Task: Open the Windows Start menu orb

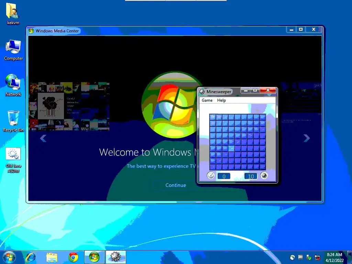Action: 9,257
